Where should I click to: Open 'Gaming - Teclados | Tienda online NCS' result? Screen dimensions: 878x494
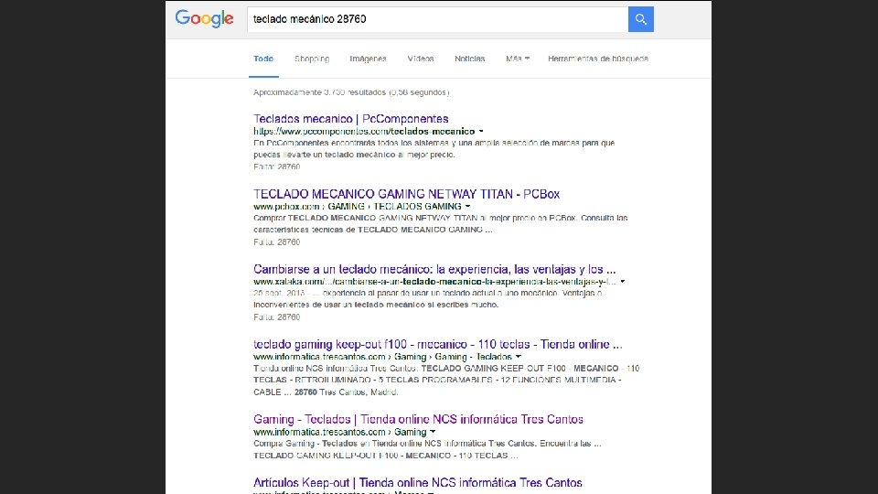click(x=418, y=419)
